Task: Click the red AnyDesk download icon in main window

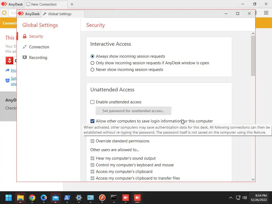Action: pyautogui.click(x=10, y=61)
